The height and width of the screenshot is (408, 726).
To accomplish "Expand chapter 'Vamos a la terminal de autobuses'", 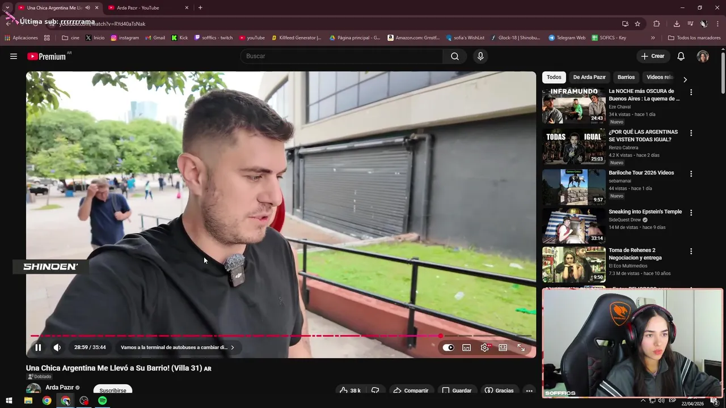I will (178, 347).
